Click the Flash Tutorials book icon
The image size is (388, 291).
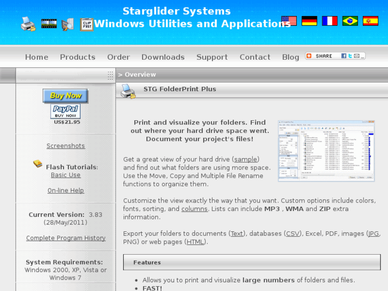[37, 163]
